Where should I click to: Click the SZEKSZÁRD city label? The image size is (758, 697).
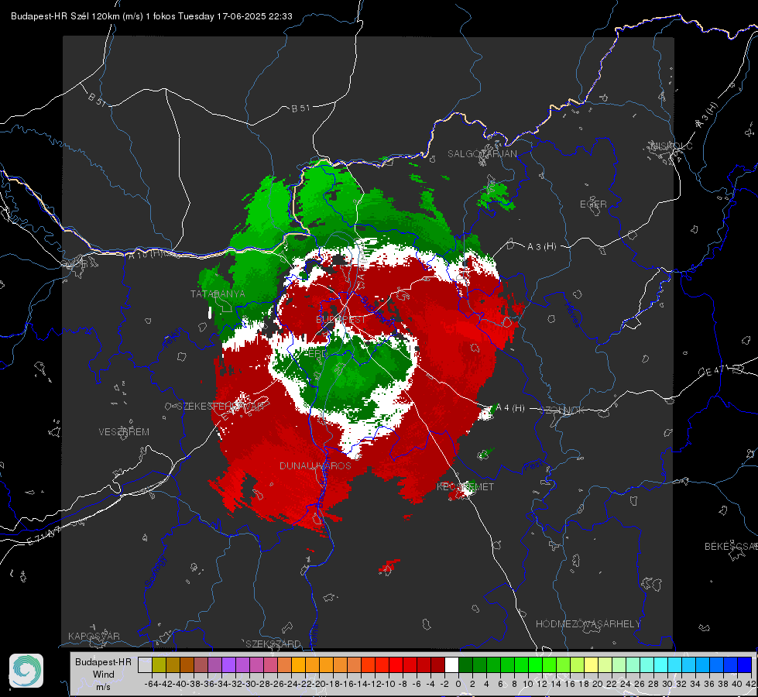273,644
